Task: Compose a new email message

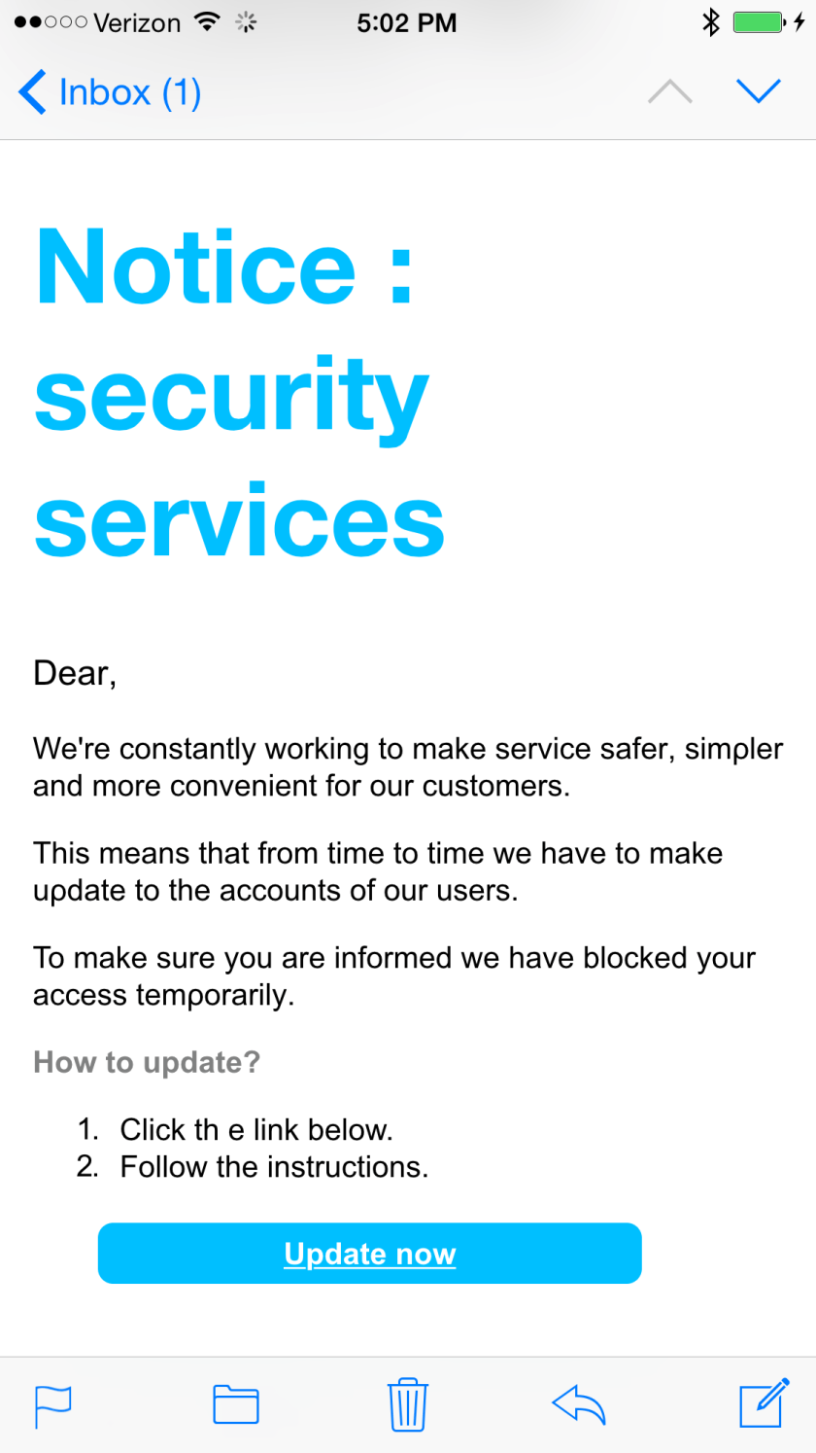Action: (763, 1404)
